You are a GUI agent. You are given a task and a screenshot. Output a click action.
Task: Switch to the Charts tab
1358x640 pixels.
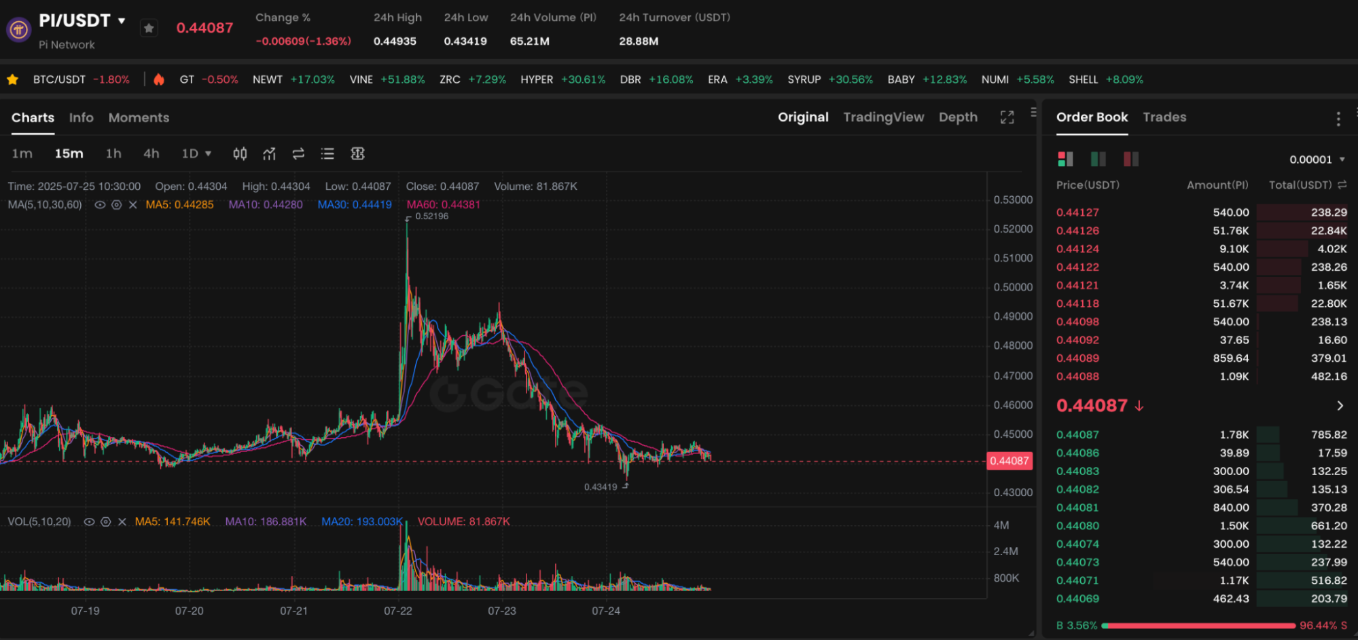(33, 117)
